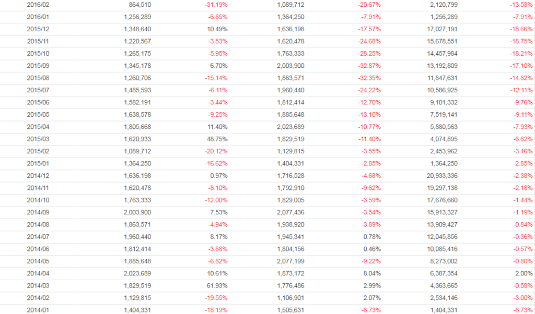Click the -32.87% percentage cell
This screenshot has width=535, height=314.
click(x=369, y=65)
